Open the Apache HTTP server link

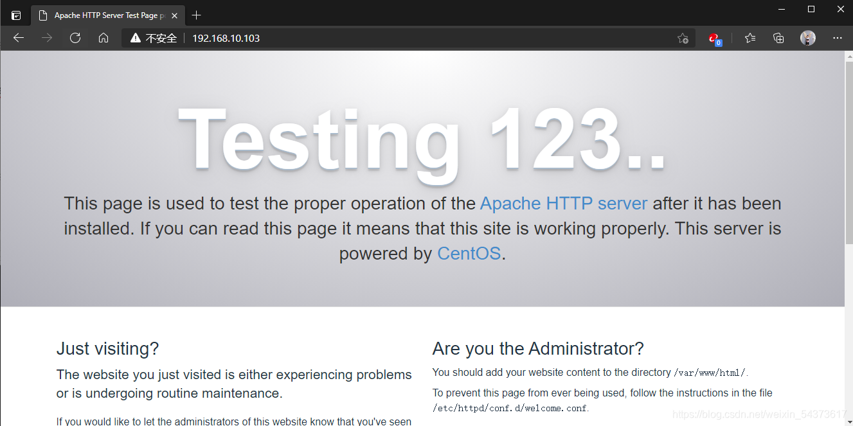(564, 204)
